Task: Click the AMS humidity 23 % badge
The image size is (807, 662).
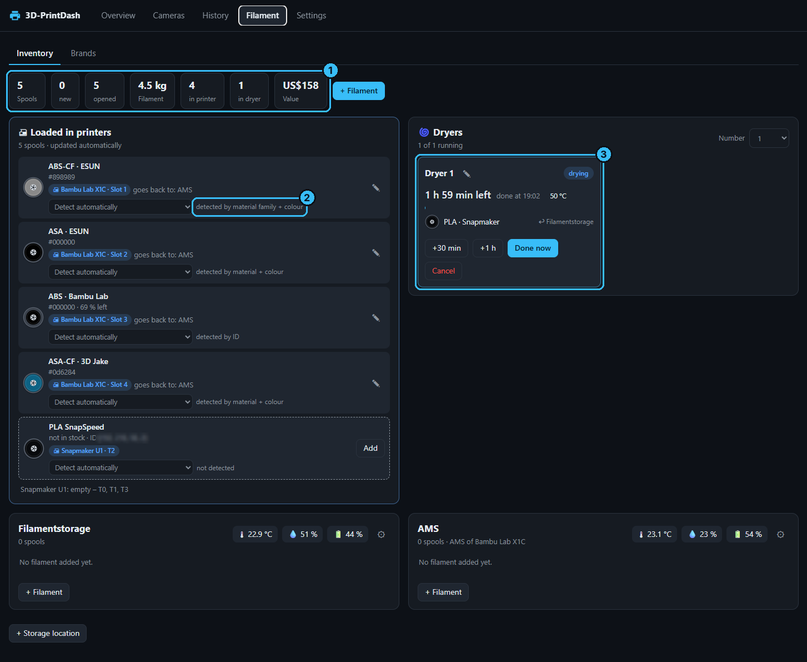Action: [702, 535]
